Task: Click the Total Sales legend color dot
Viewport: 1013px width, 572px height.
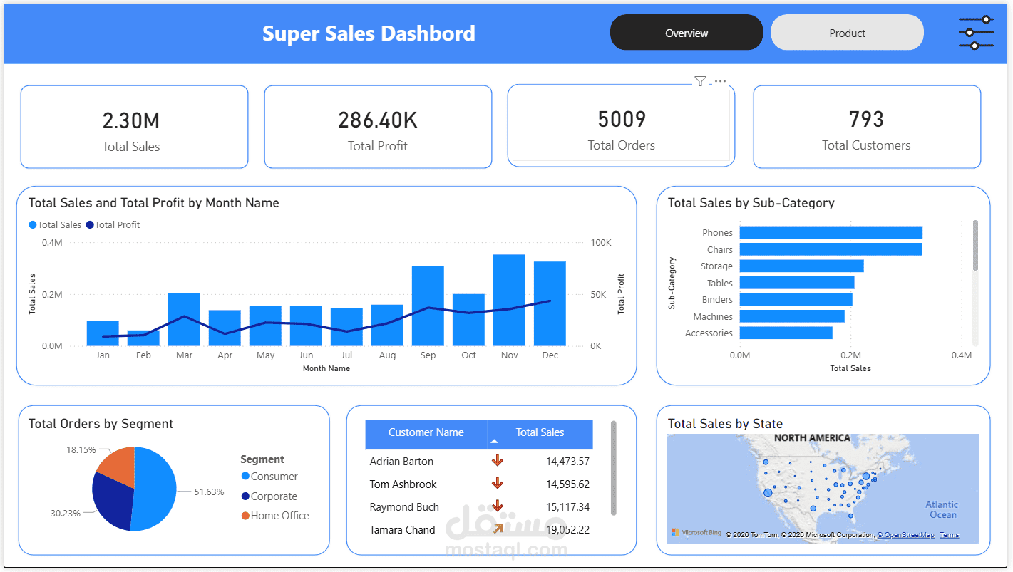Action: pos(33,225)
